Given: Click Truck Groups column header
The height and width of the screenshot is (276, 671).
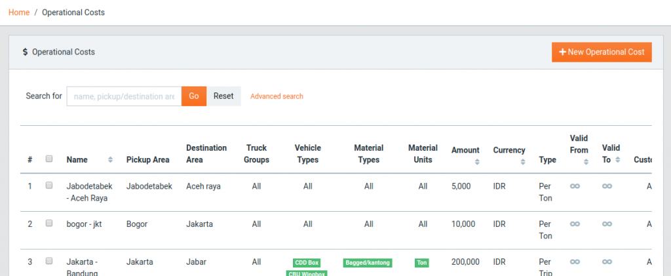Looking at the screenshot, I should tap(256, 153).
